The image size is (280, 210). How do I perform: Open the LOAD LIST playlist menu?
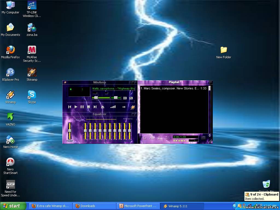(203, 138)
